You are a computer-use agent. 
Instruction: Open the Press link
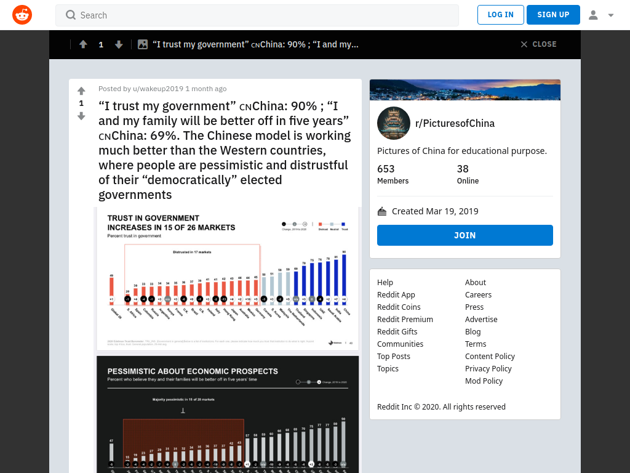pyautogui.click(x=474, y=307)
